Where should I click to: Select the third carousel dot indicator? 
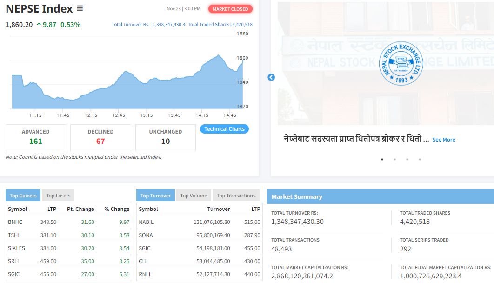(x=407, y=160)
